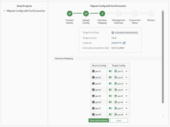Expand the target dropdown arrow for port7
Viewport: 170px width, 127px height.
126,108
